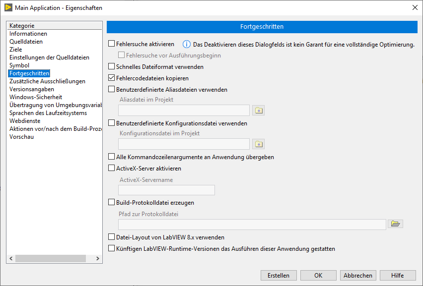This screenshot has width=423, height=286.
Task: Click the Abbrechen button
Action: click(358, 276)
